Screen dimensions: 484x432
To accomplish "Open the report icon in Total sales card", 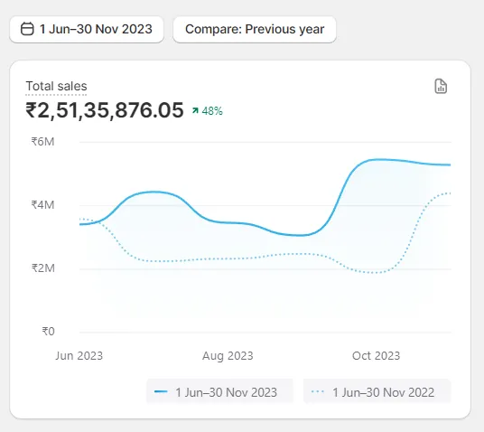I will point(441,86).
